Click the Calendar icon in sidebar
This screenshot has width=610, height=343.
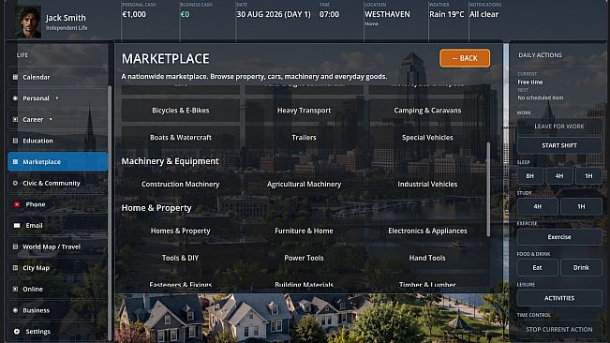click(15, 77)
